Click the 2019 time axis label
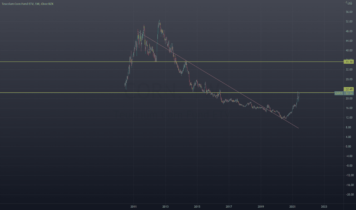 (261, 207)
